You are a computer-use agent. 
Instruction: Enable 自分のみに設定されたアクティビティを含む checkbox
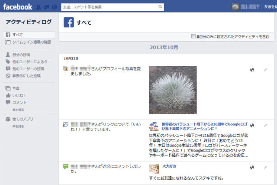[193, 36]
